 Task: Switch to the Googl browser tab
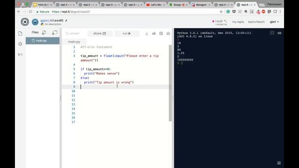click(178, 5)
